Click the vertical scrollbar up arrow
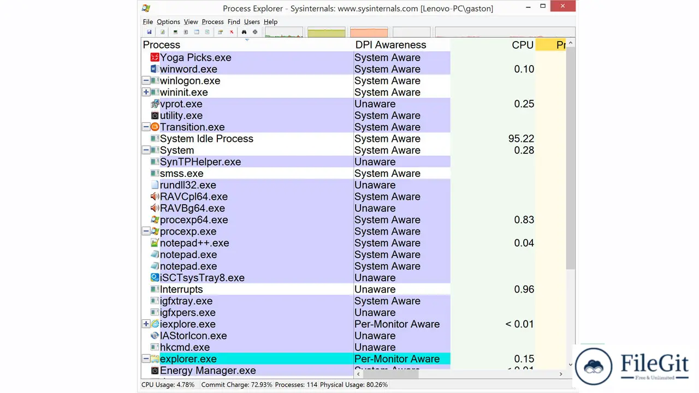699x393 pixels. [x=570, y=43]
